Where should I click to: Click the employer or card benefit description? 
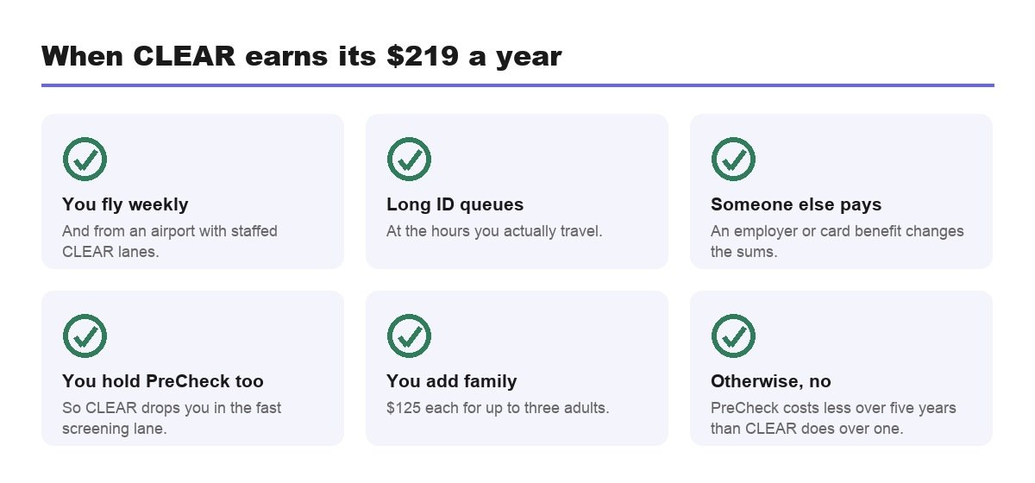[837, 241]
